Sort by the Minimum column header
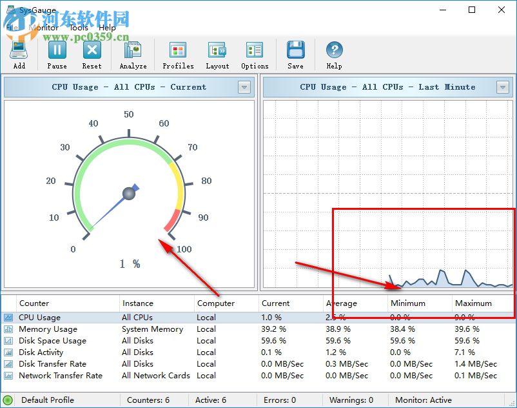This screenshot has height=408, width=517. tap(420, 303)
